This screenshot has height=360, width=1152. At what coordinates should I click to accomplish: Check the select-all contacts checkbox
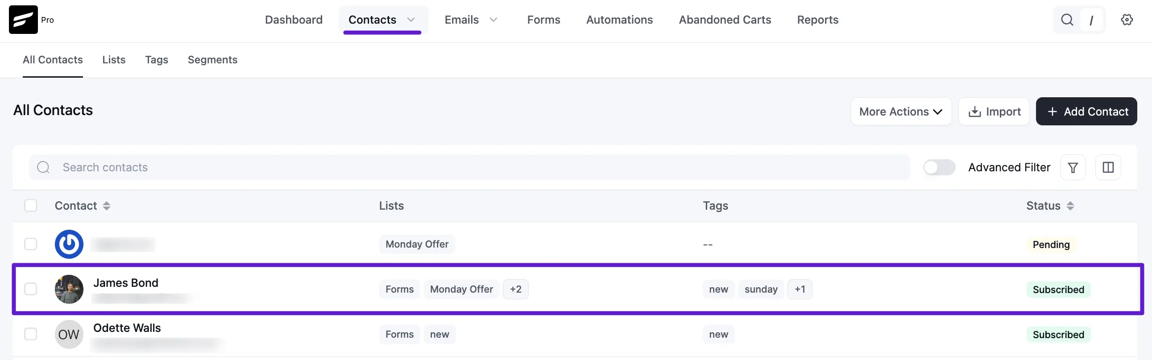[30, 206]
